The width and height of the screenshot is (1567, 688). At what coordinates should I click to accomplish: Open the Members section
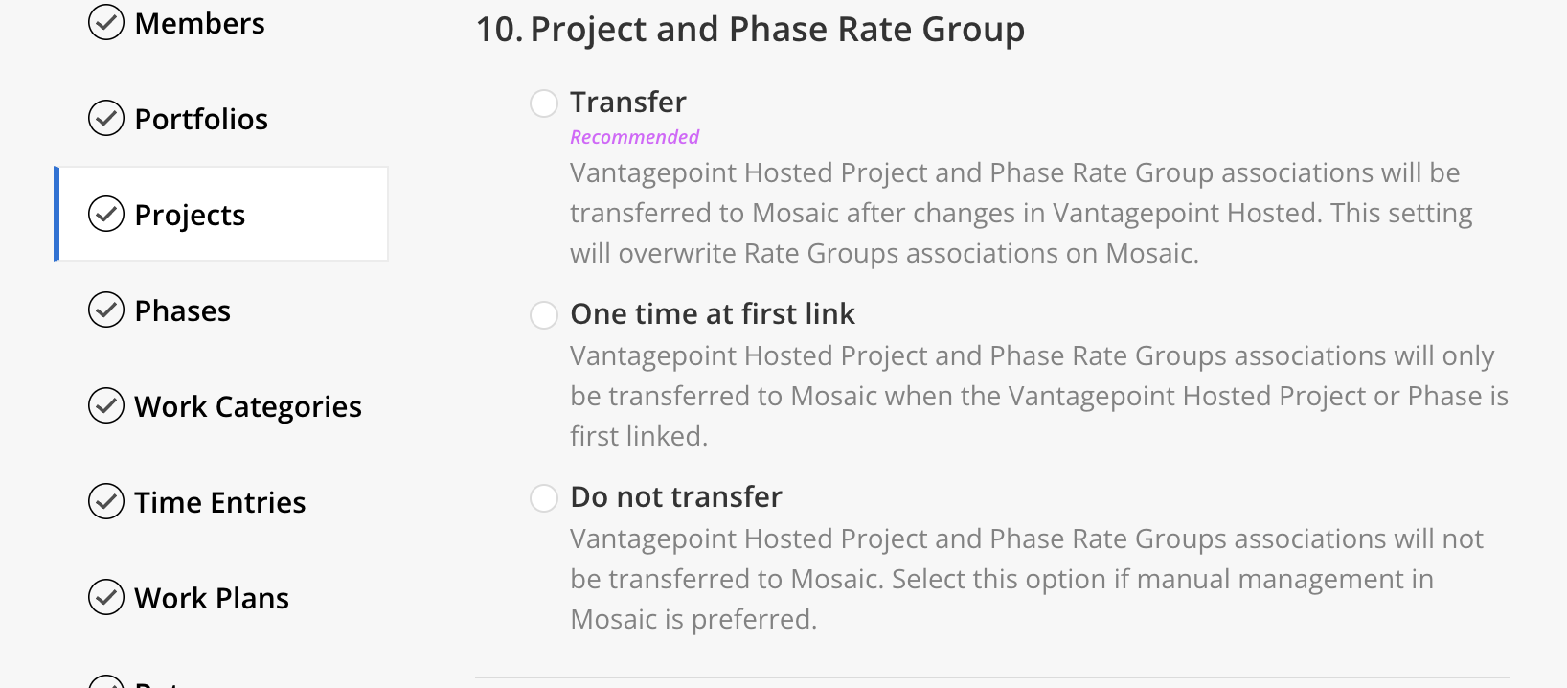(x=199, y=23)
